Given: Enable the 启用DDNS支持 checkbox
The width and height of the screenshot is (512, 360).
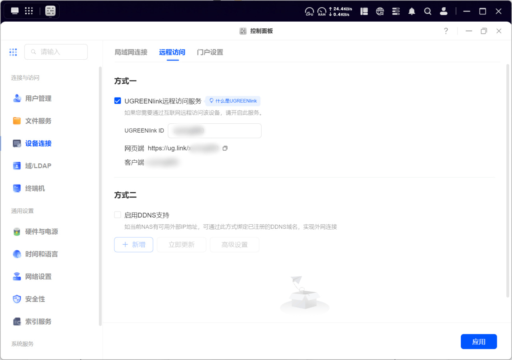Looking at the screenshot, I should pyautogui.click(x=118, y=215).
